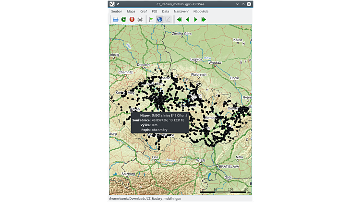The image size is (361, 203).
Task: Open the Mapa menu
Action: 131,11
